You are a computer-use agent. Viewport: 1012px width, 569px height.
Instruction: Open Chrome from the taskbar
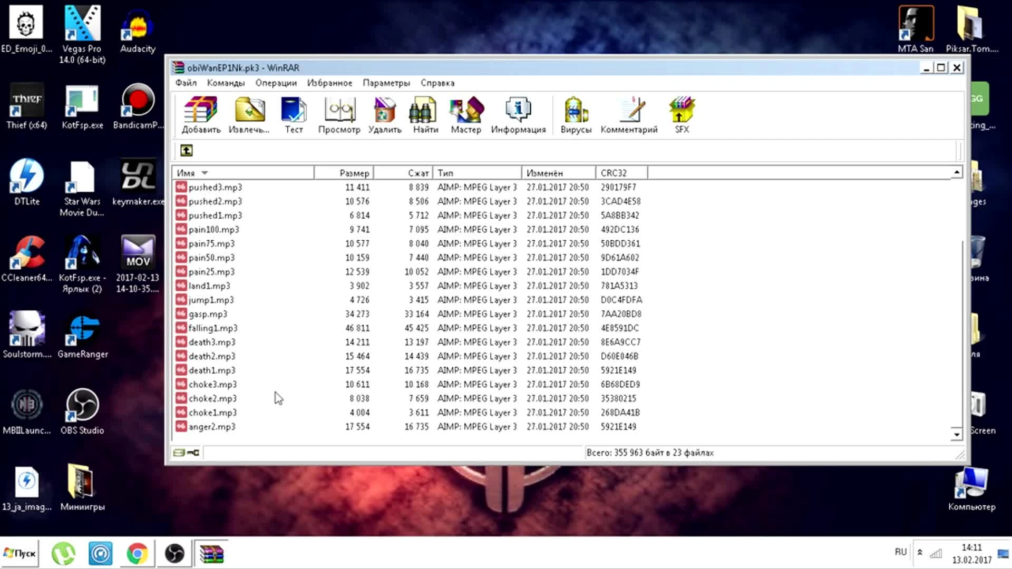coord(137,554)
